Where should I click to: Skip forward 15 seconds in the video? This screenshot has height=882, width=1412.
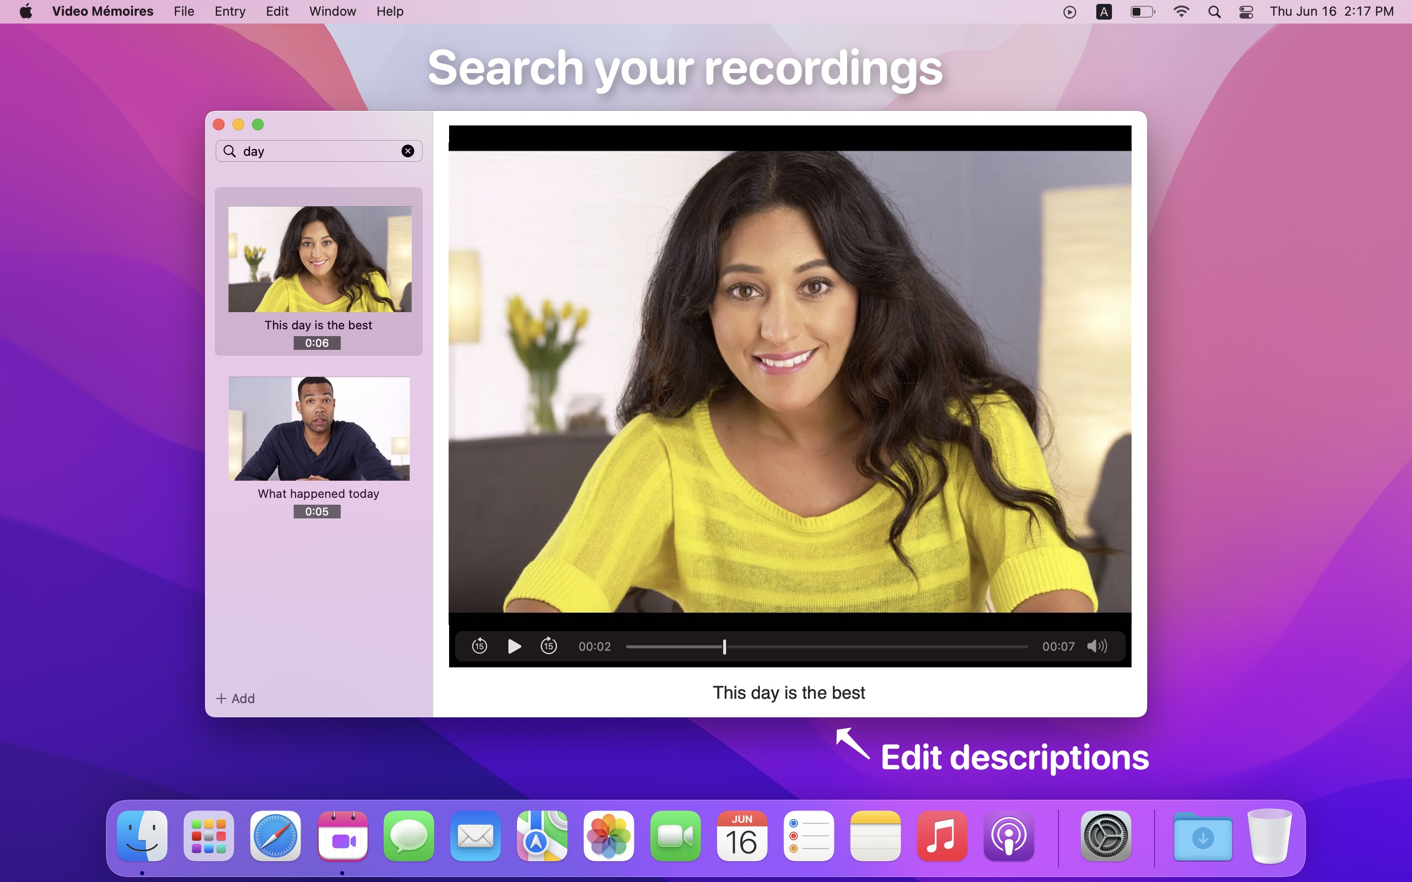(x=549, y=646)
